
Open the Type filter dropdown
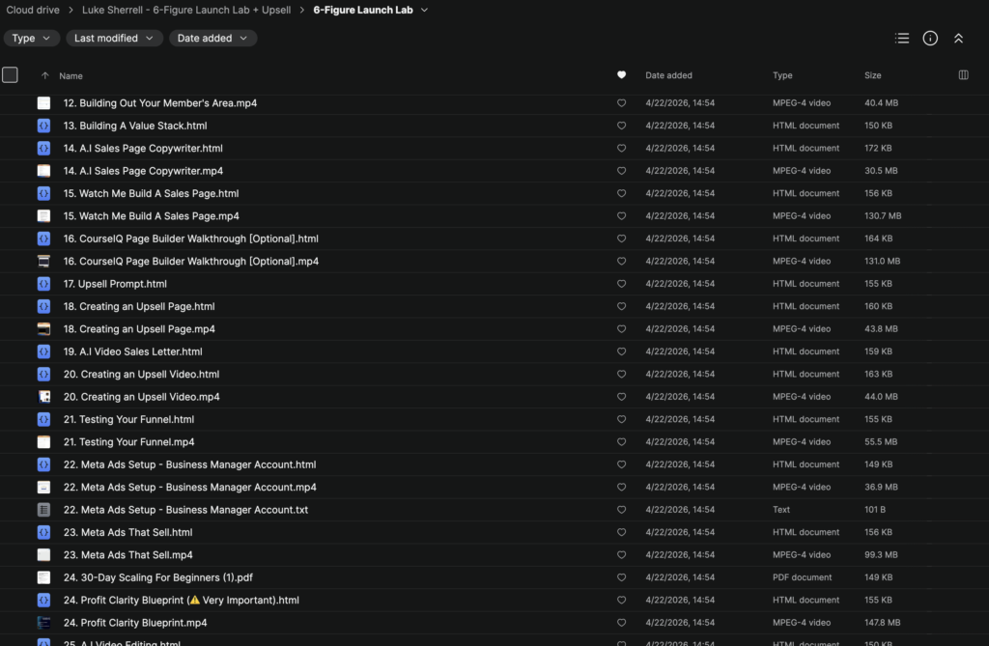31,39
